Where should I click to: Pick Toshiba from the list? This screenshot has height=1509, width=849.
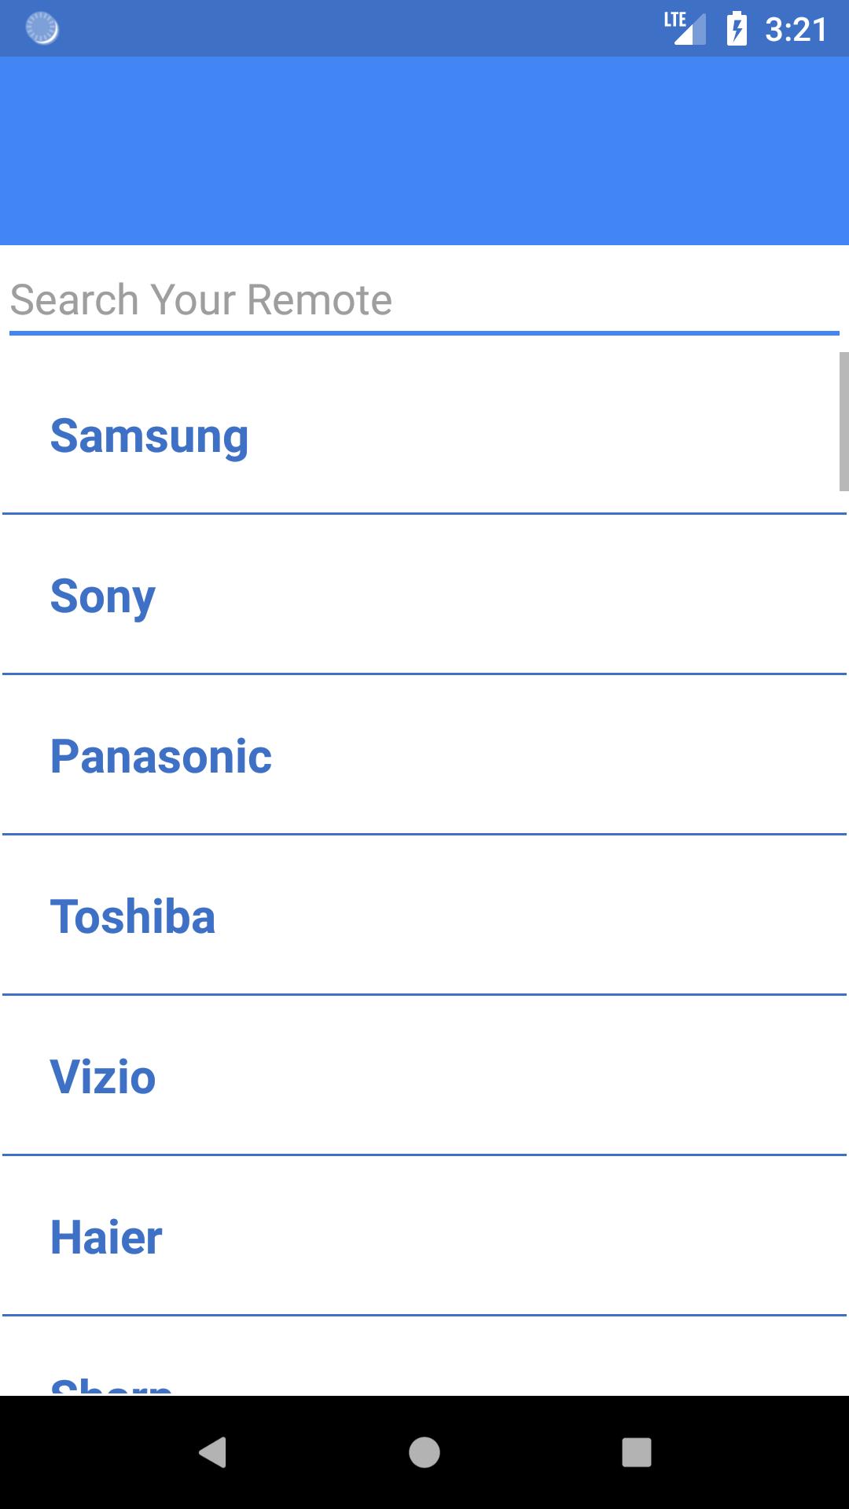pos(133,916)
